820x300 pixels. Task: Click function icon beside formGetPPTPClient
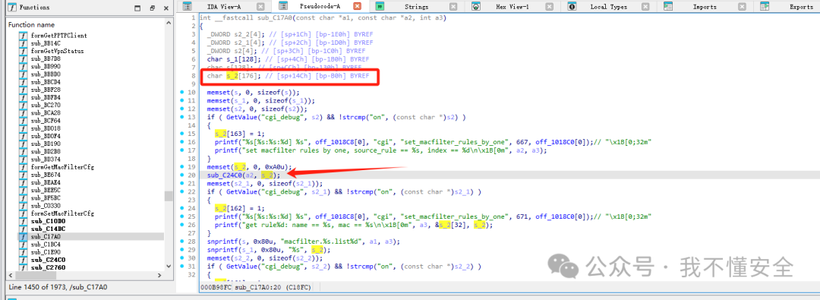(x=23, y=36)
